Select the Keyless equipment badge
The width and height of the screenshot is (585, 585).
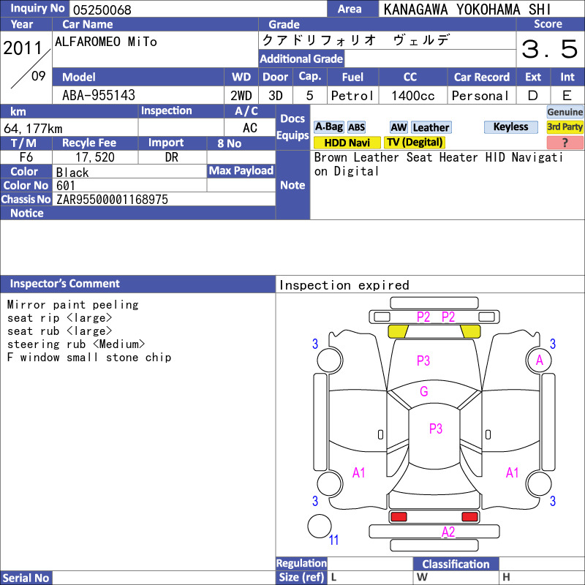tap(510, 127)
